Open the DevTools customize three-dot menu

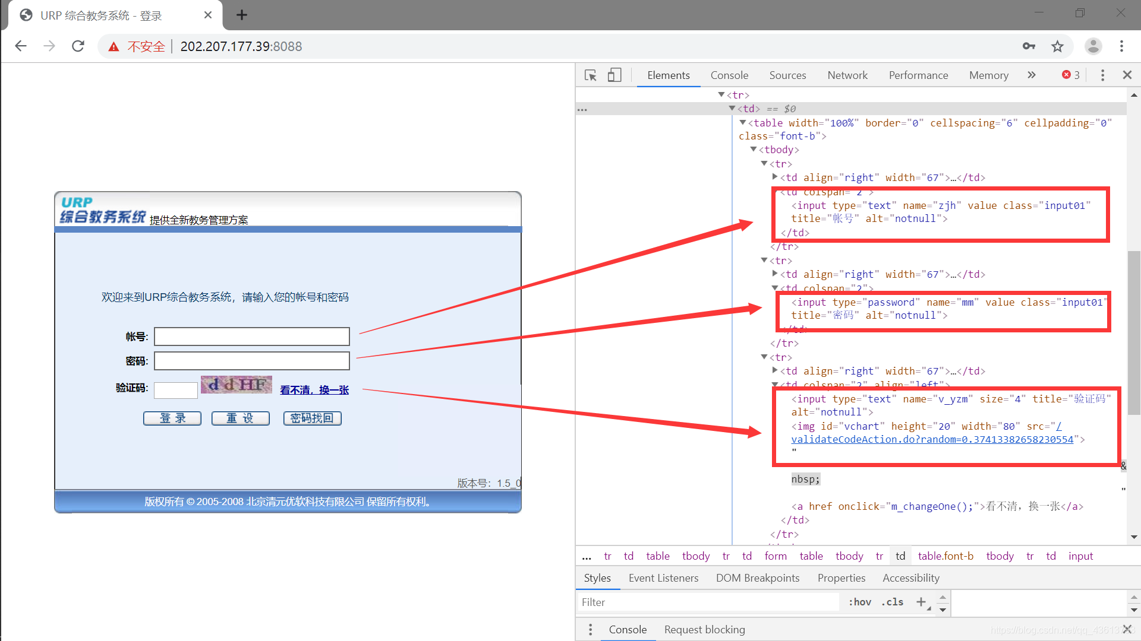pos(1102,75)
